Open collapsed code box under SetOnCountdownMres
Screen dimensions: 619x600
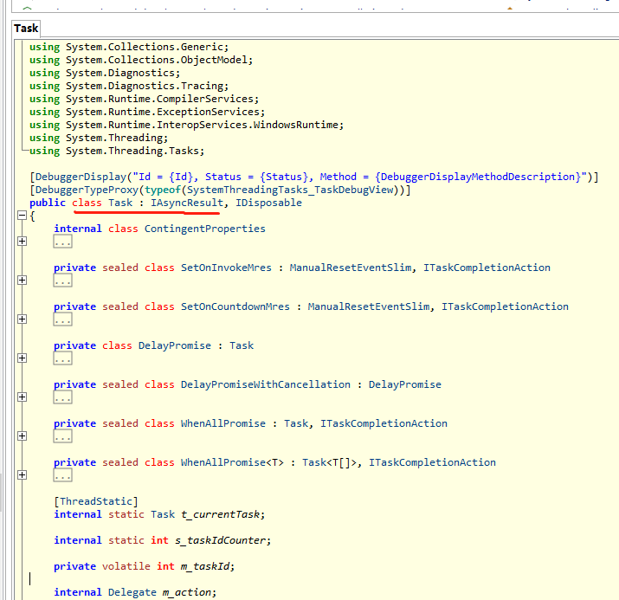[63, 319]
